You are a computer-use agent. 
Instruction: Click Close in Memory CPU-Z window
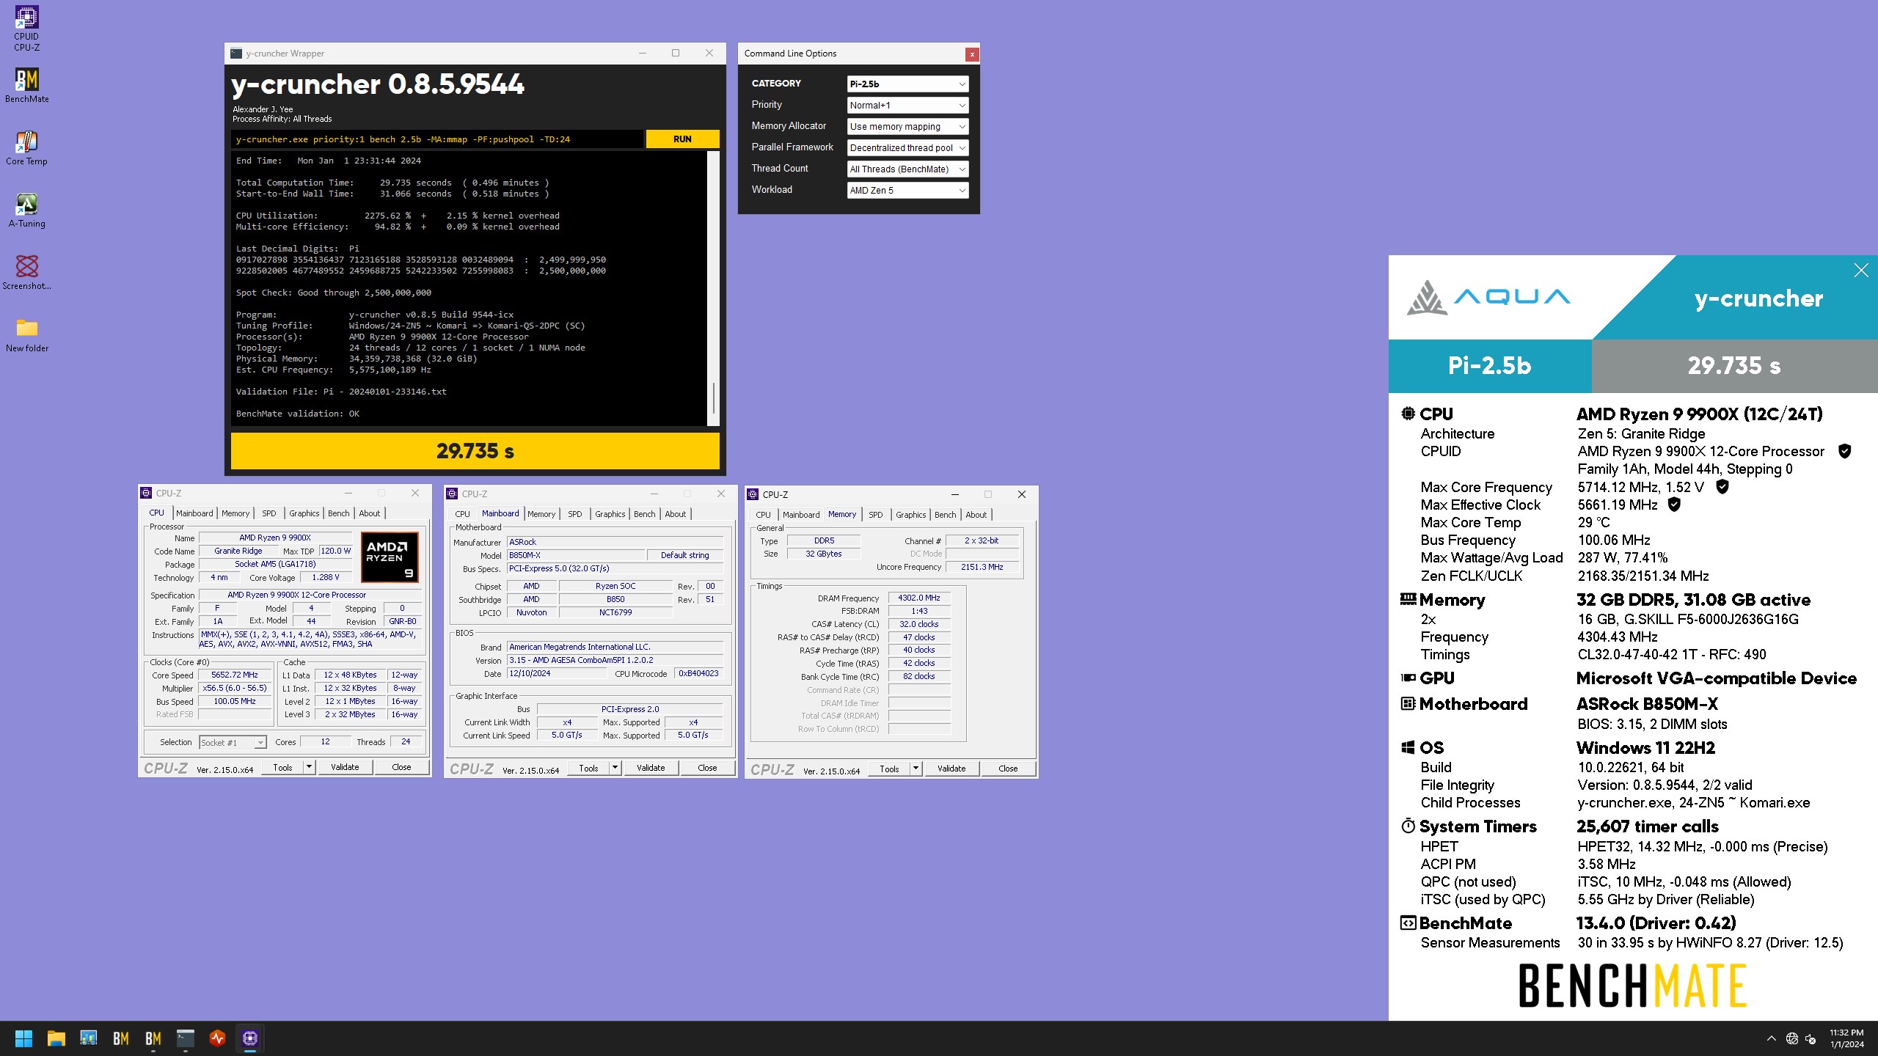[1008, 769]
